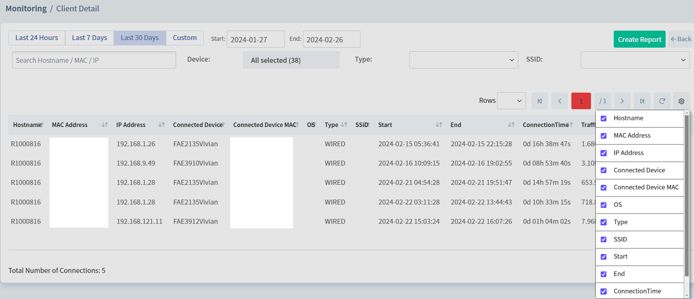Click the Back button
Viewport: 694px width, 299px height.
[x=681, y=39]
